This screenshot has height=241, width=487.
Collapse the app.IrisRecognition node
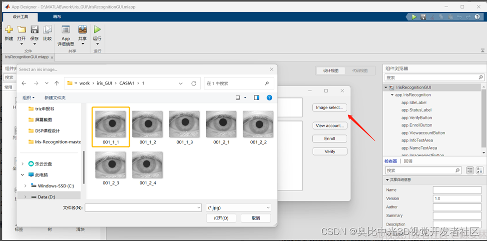pos(392,95)
